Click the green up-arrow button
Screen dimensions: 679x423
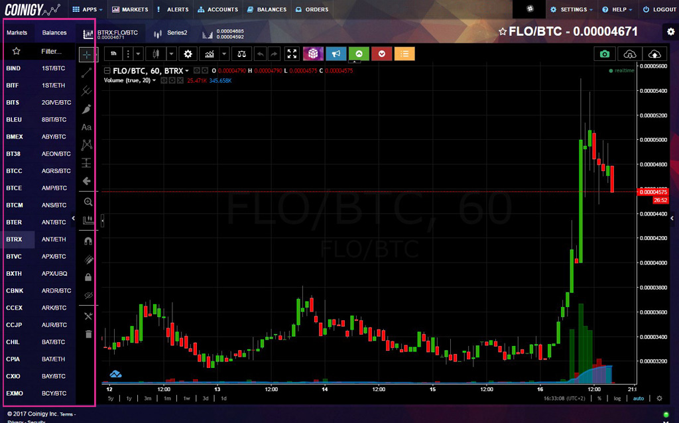(359, 54)
